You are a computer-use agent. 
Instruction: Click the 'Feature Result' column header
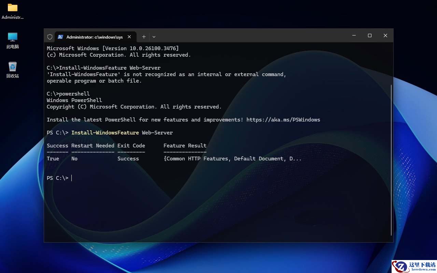185,146
